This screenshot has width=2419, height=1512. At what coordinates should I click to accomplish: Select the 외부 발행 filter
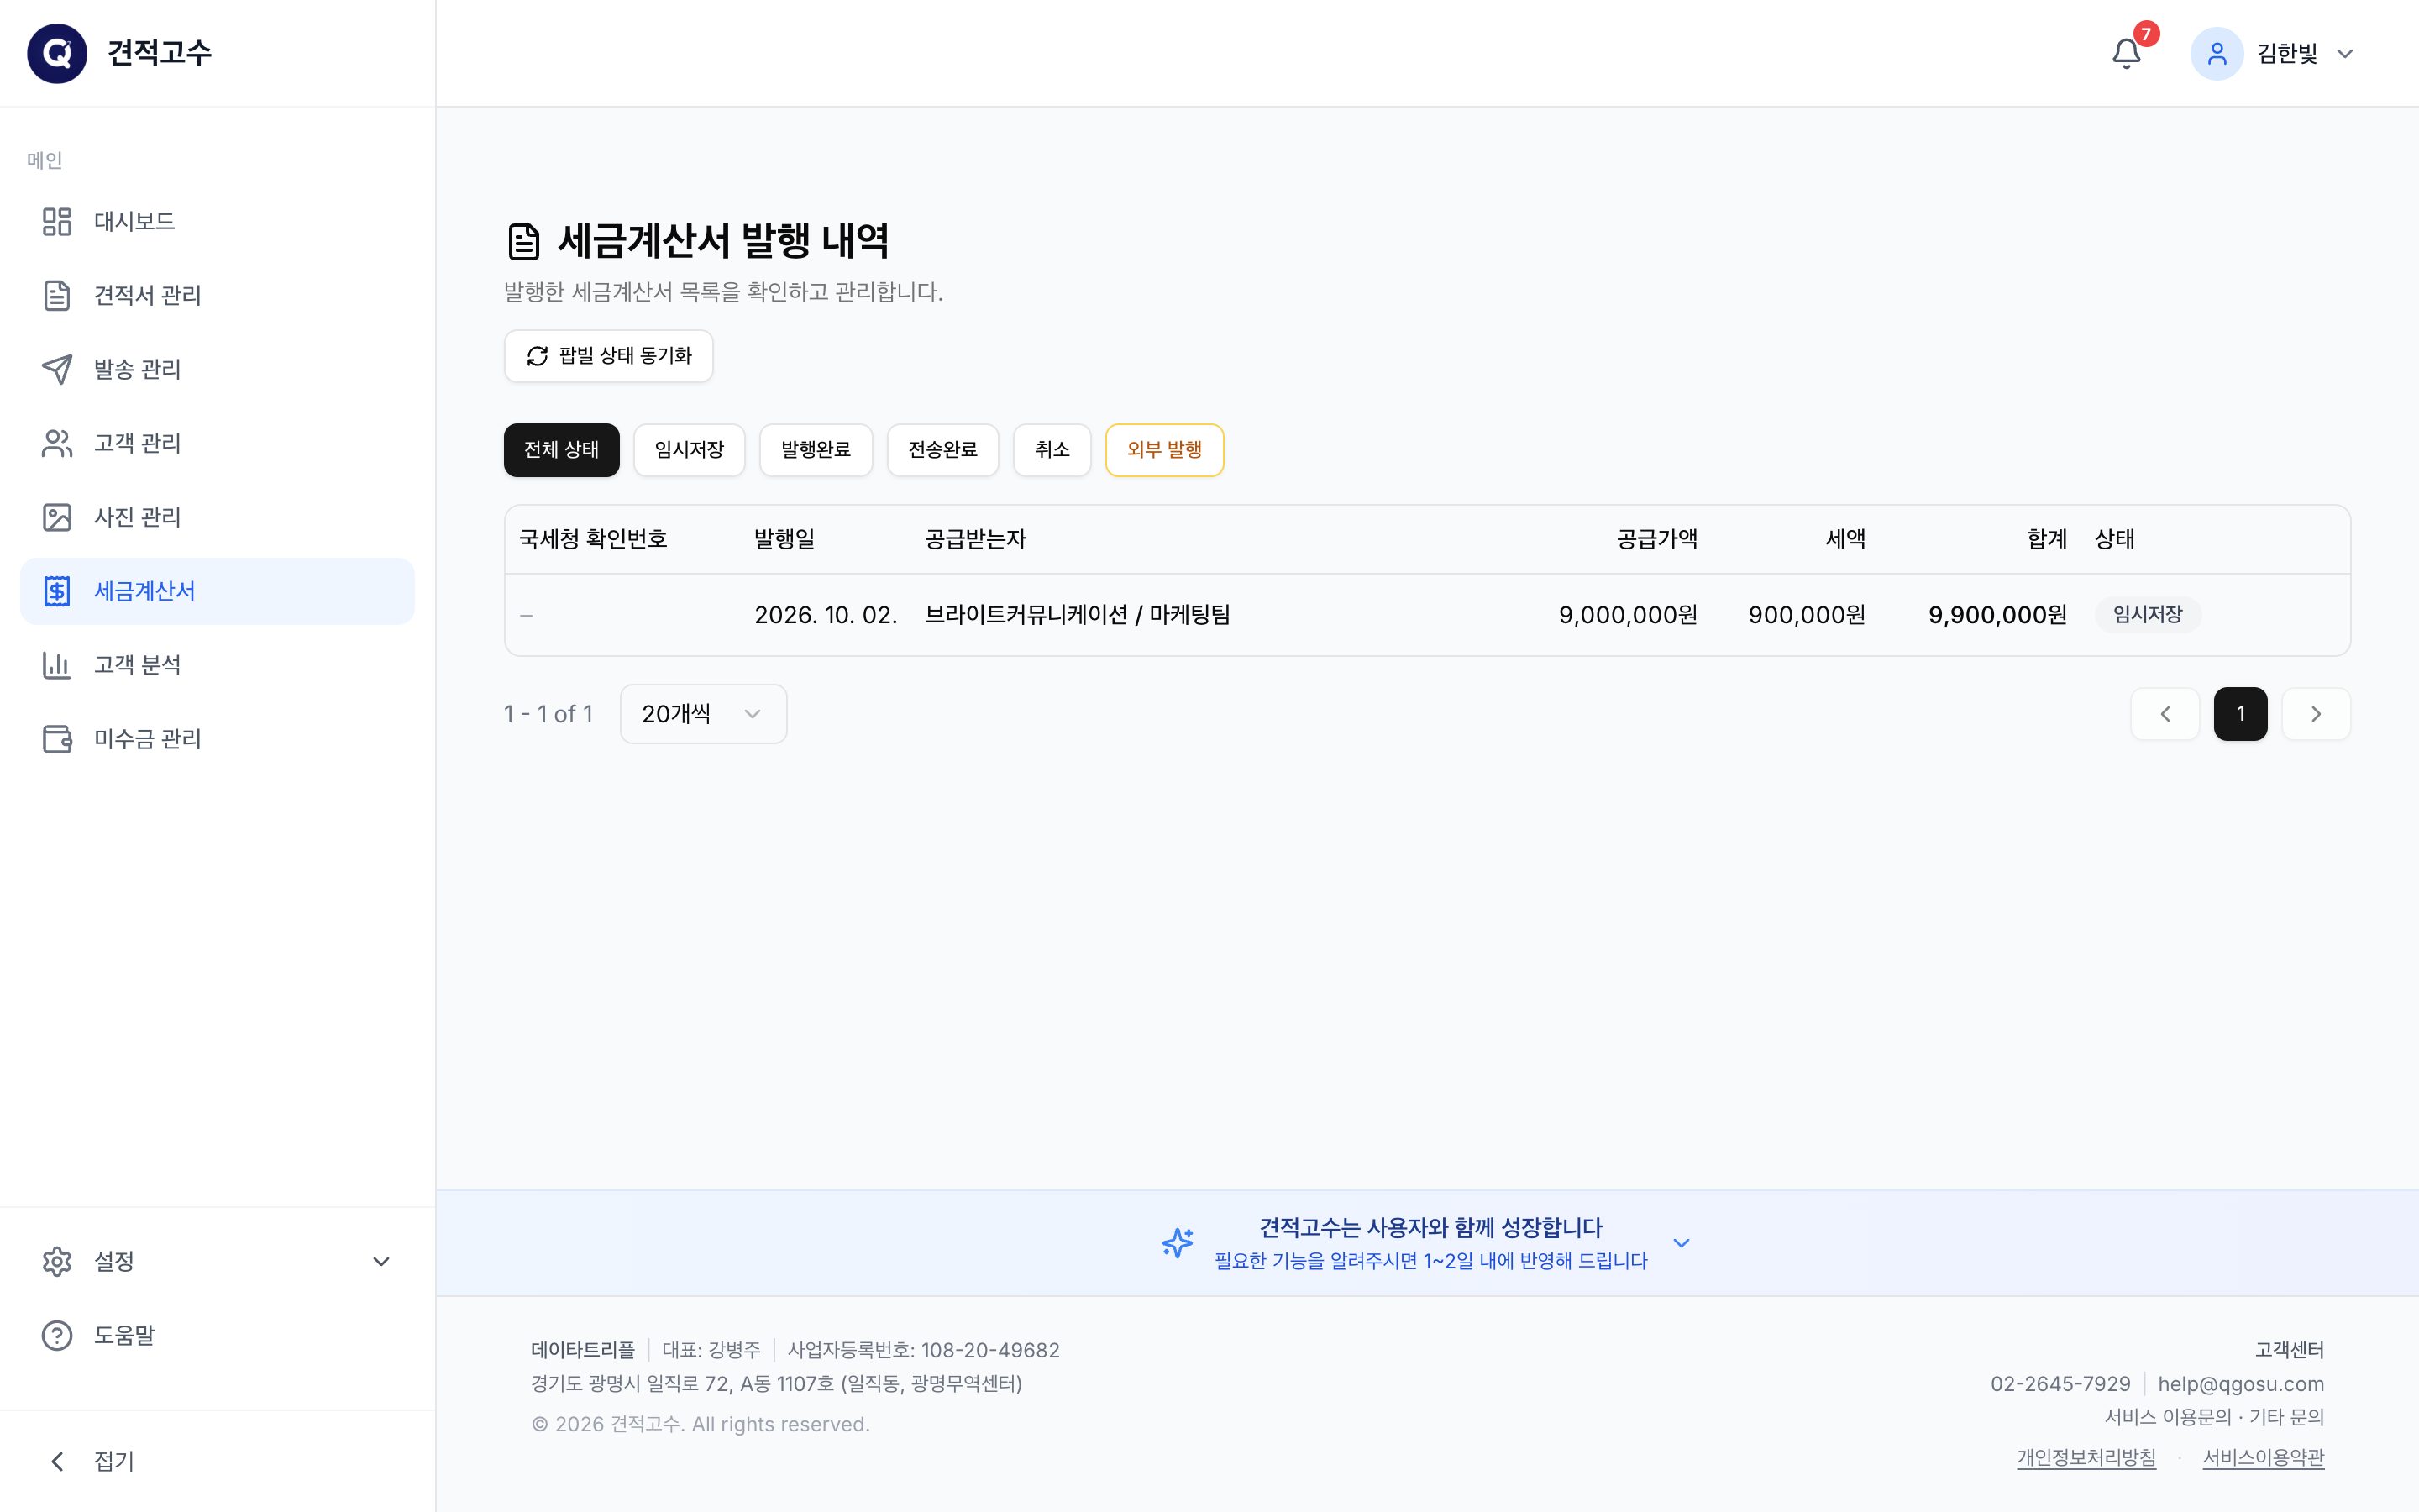[x=1164, y=450]
